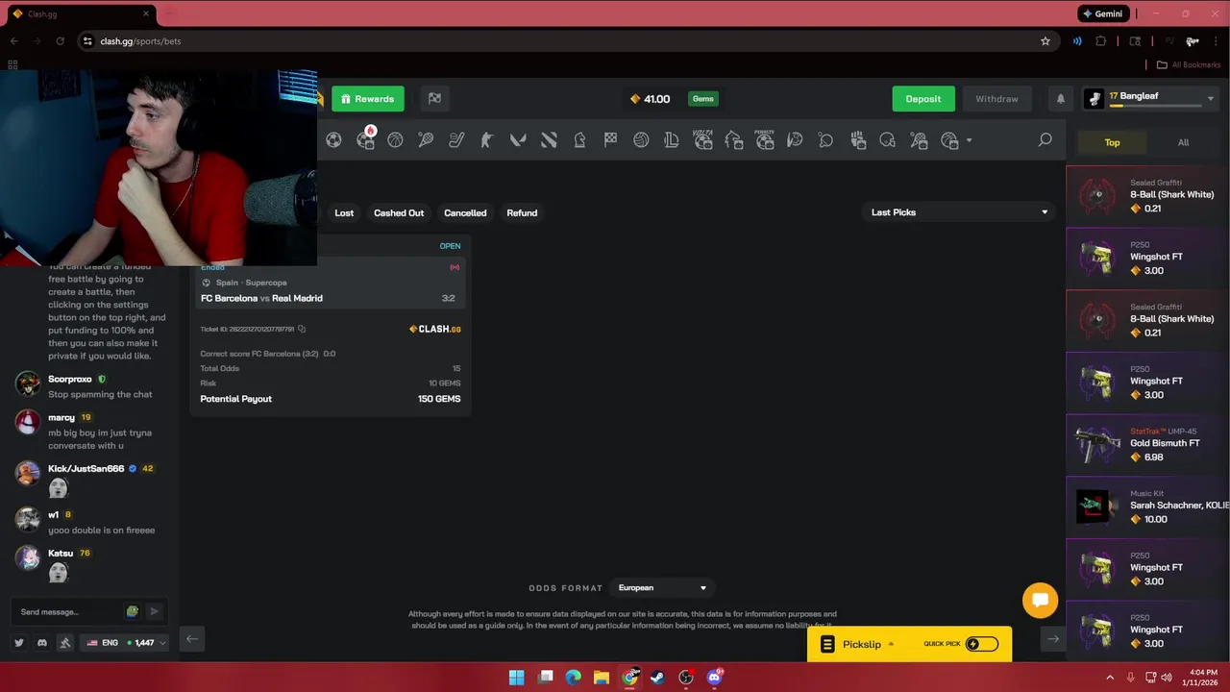Image resolution: width=1230 pixels, height=692 pixels.
Task: Open the notifications bell
Action: pyautogui.click(x=1061, y=99)
